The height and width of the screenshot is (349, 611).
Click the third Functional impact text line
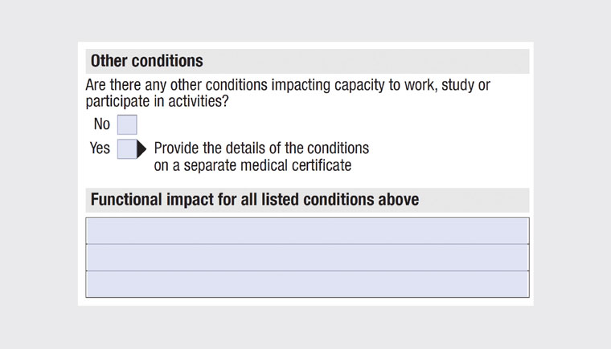307,284
